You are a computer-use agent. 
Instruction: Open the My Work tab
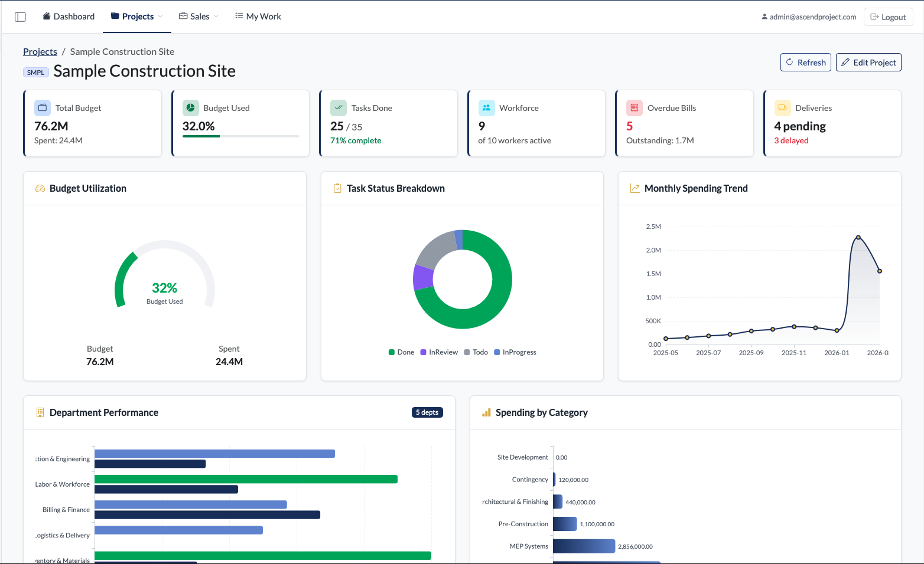click(x=258, y=17)
